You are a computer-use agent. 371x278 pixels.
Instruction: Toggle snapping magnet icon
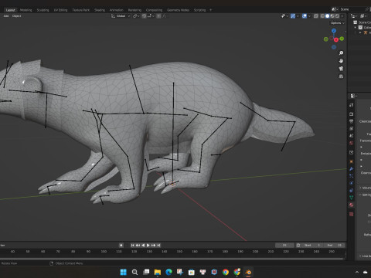coord(144,16)
